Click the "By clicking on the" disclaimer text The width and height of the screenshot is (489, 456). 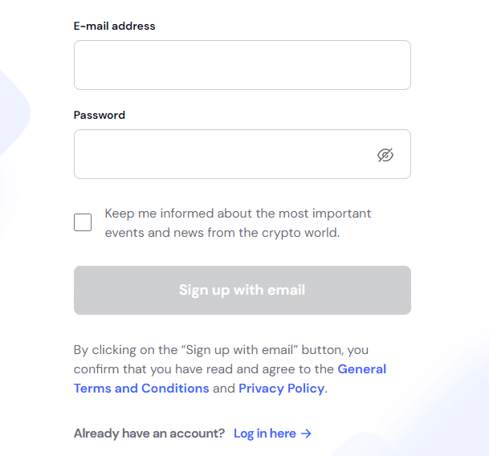click(x=124, y=350)
